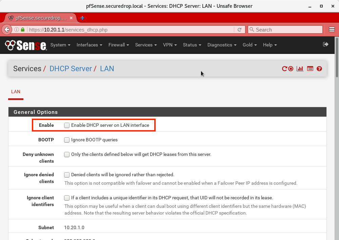Check Deny unknown clients option

click(67, 154)
